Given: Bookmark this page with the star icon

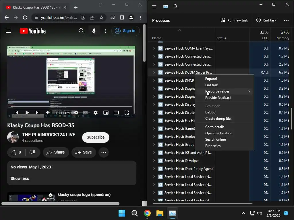Looking at the screenshot, I should (101, 17).
